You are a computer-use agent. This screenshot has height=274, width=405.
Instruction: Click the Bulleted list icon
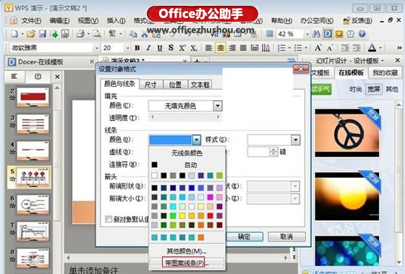pos(298,48)
